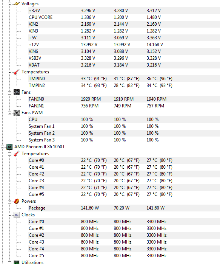Click the Voltages lightning bolt icon
Viewport: 220px width, 264px height.
tap(17, 4)
